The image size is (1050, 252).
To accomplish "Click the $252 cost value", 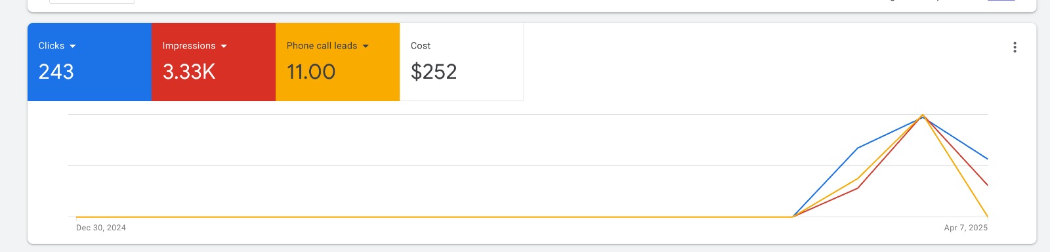I will (434, 72).
